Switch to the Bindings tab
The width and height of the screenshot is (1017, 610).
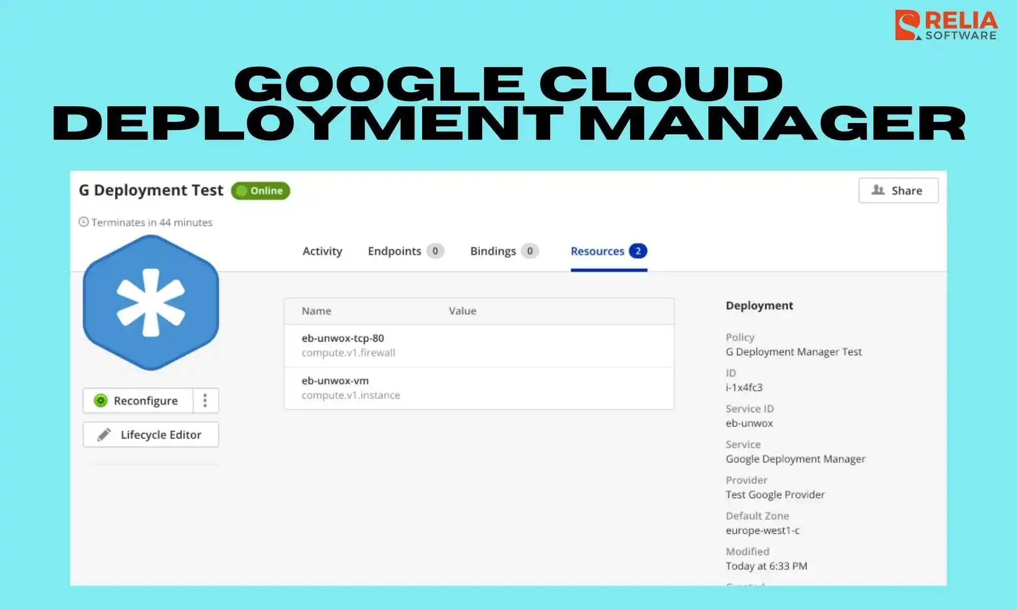(x=504, y=251)
